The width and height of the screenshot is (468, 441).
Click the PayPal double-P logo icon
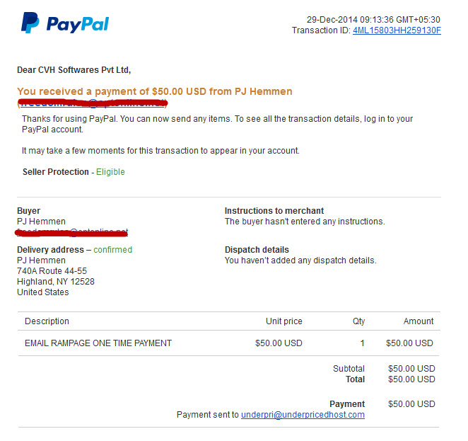coord(30,23)
